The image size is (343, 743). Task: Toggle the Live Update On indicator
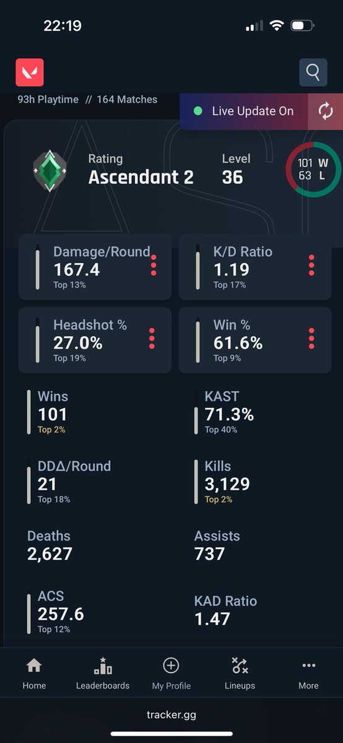[244, 111]
